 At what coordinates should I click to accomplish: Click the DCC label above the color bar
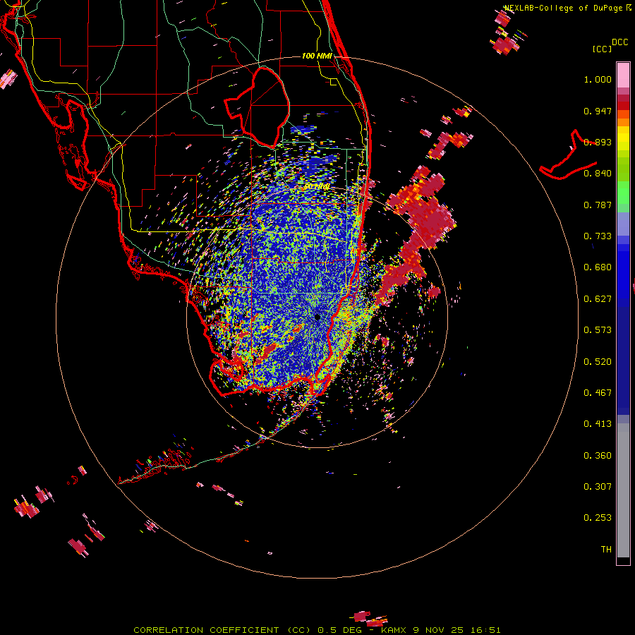click(620, 42)
